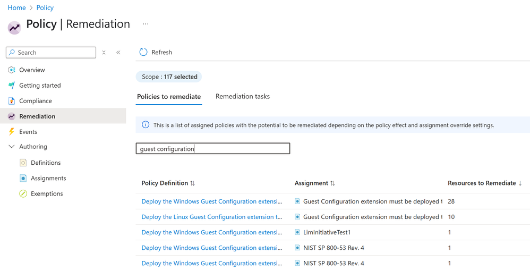Open the Windows Guest Configuration policy with 28 resources

tap(211, 201)
